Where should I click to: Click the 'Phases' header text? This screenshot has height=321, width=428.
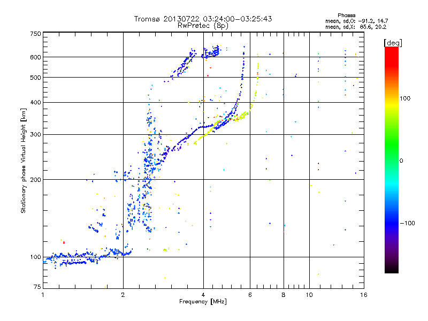point(346,16)
